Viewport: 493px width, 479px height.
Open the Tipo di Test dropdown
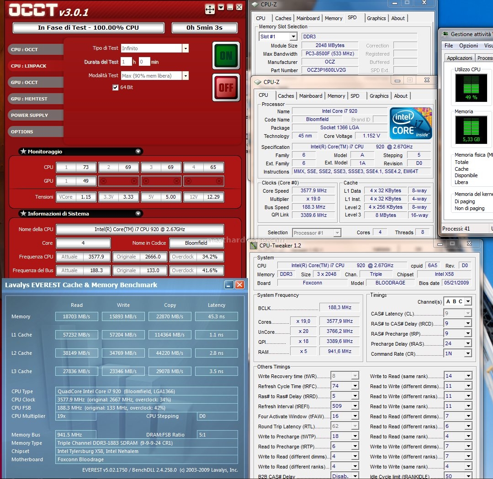[x=186, y=48]
